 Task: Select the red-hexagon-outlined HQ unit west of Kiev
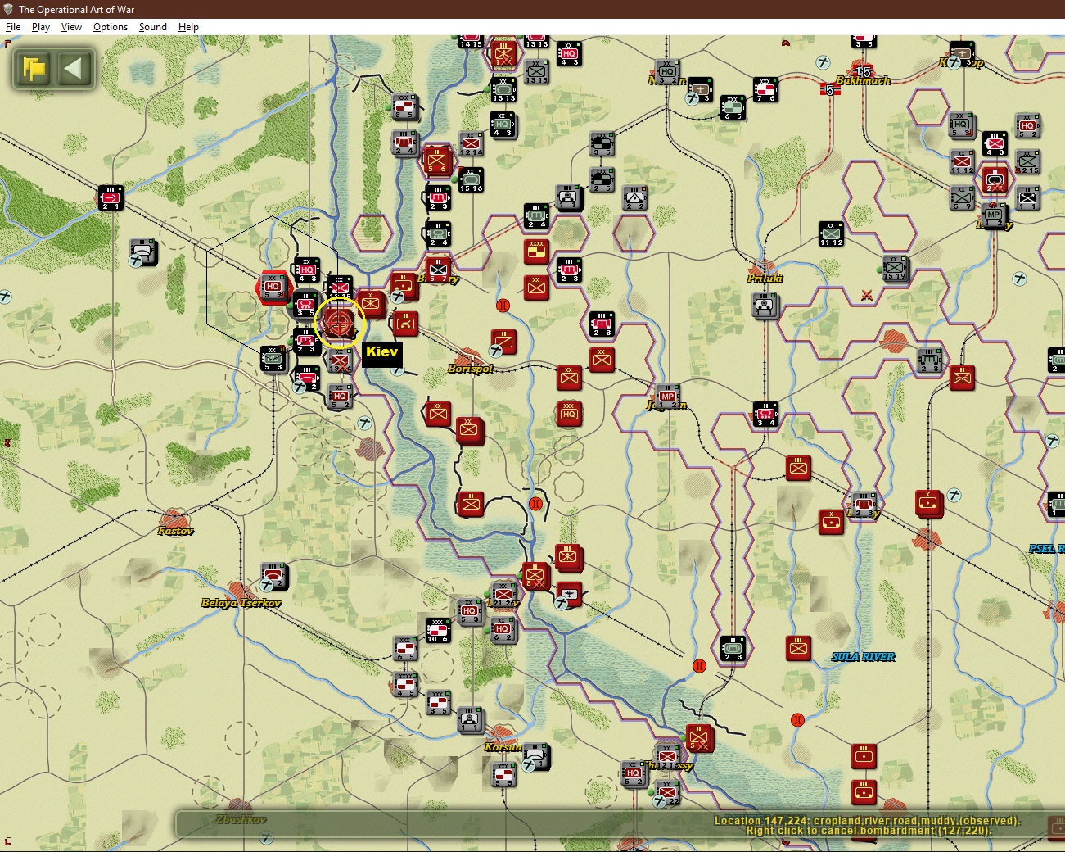[x=273, y=288]
